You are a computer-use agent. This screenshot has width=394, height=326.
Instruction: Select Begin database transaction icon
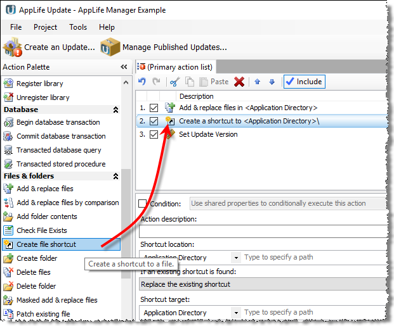point(8,122)
